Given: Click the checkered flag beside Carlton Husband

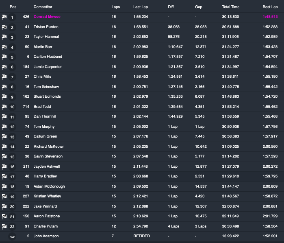Looking at the screenshot, I should [4, 57].
